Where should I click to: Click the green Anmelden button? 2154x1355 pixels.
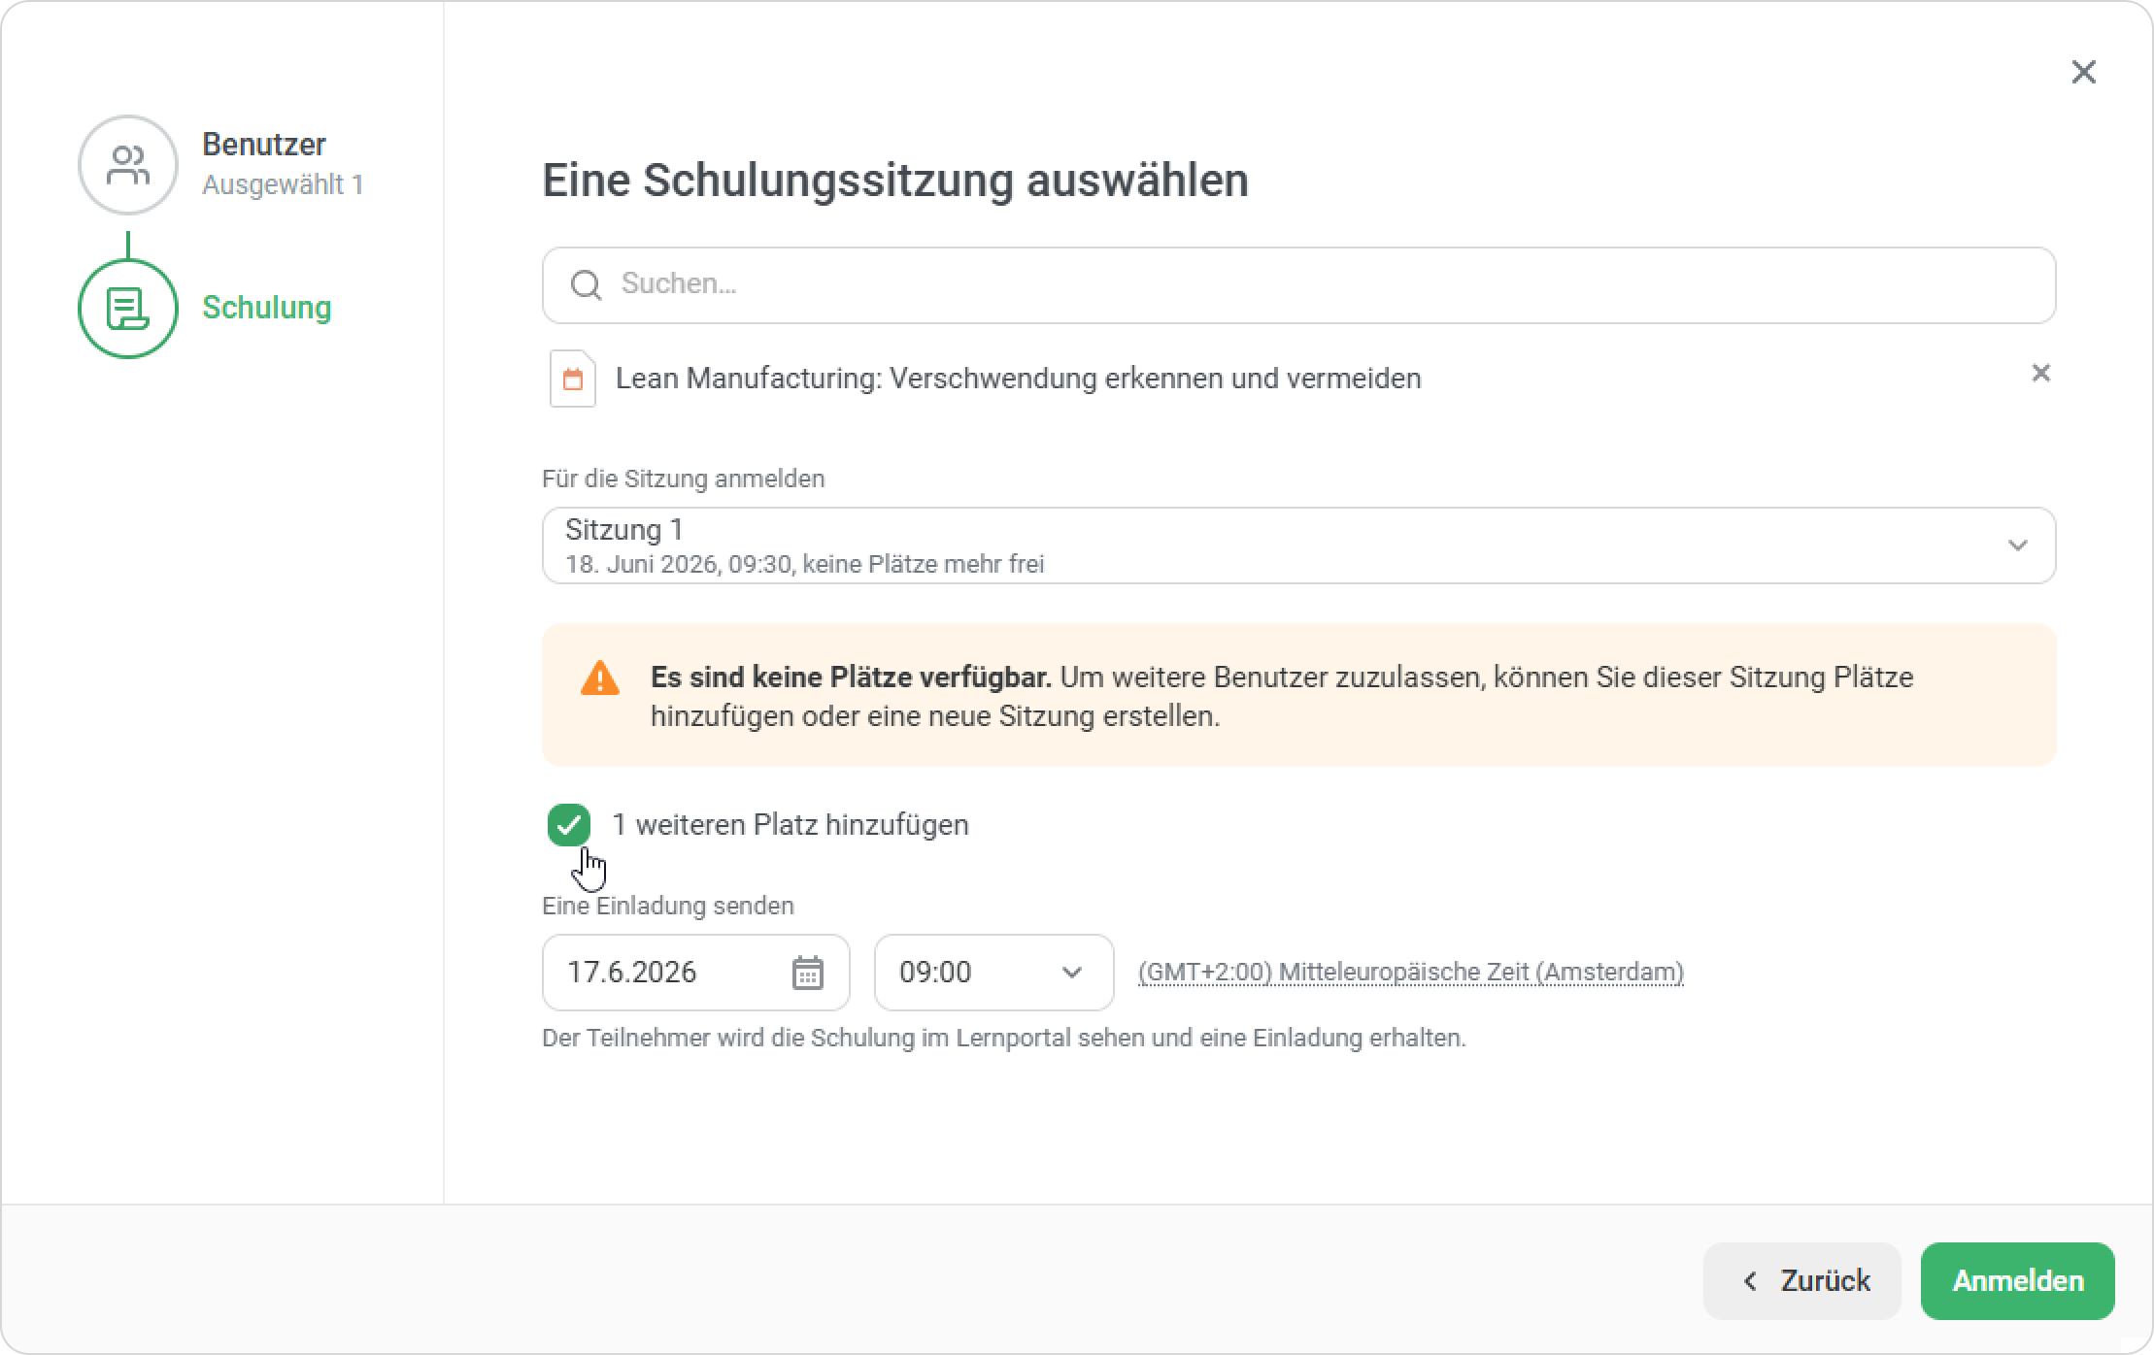pyautogui.click(x=2017, y=1281)
